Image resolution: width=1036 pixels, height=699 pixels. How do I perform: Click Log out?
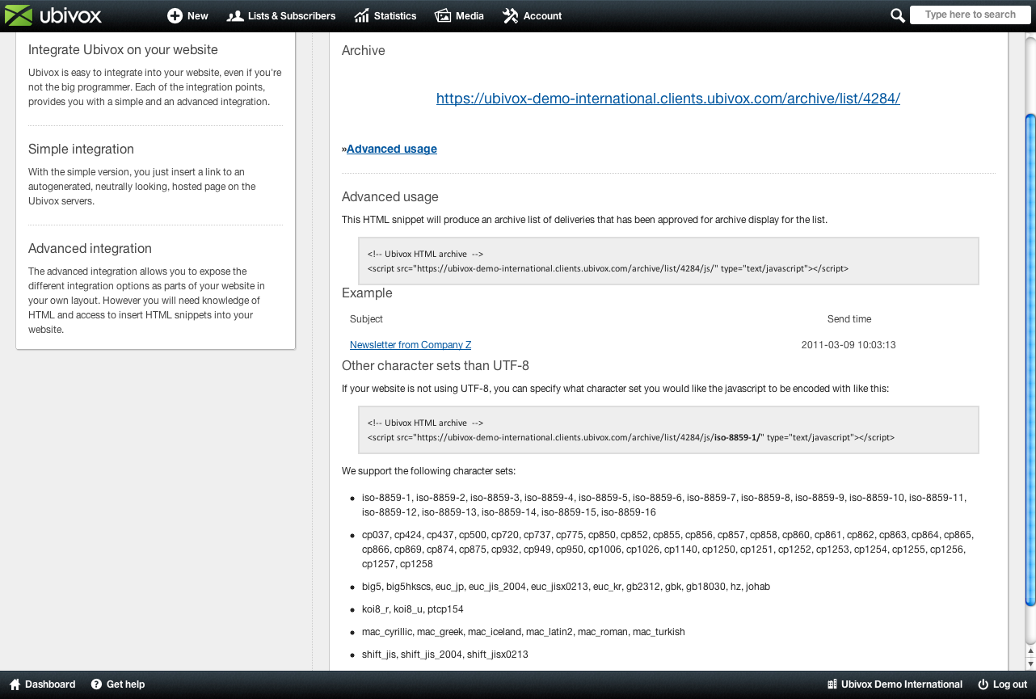[x=1010, y=684]
